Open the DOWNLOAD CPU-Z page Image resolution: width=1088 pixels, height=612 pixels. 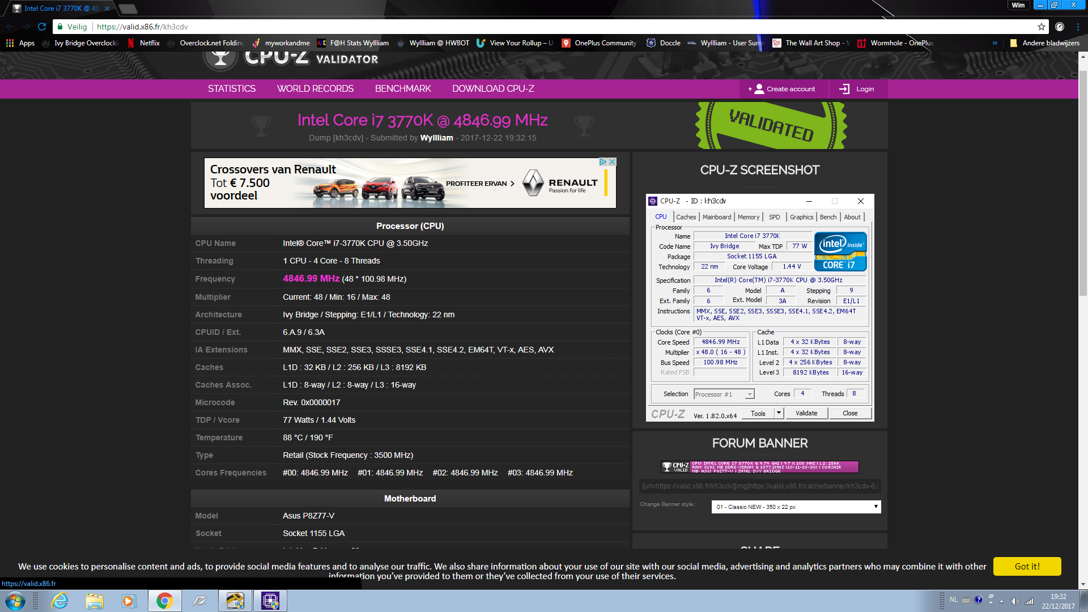[x=493, y=89]
